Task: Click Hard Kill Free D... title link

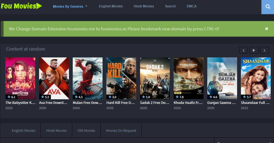Action: (121, 103)
